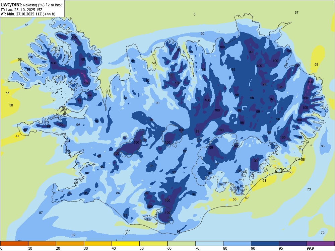Click the legend tick label 99.9
This screenshot has height=251, width=335.
pos(310,248)
